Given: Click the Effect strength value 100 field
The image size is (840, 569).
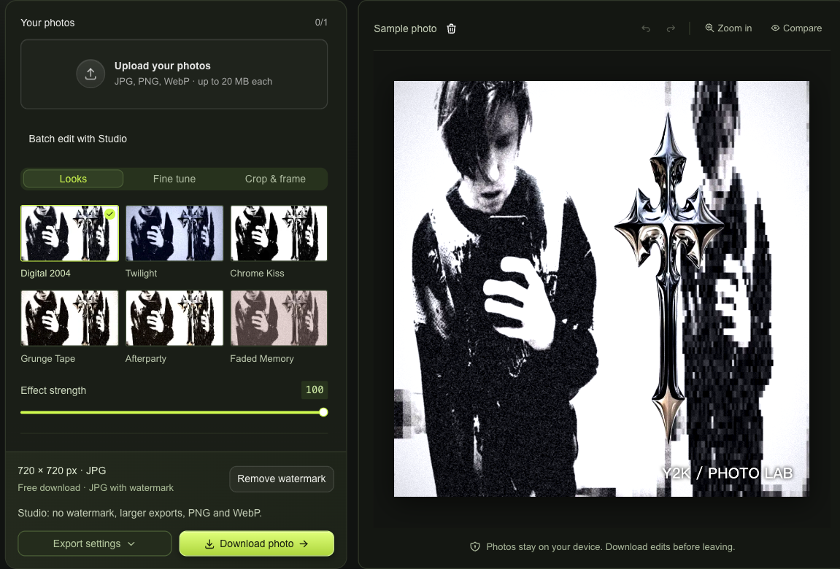Looking at the screenshot, I should click(x=315, y=390).
